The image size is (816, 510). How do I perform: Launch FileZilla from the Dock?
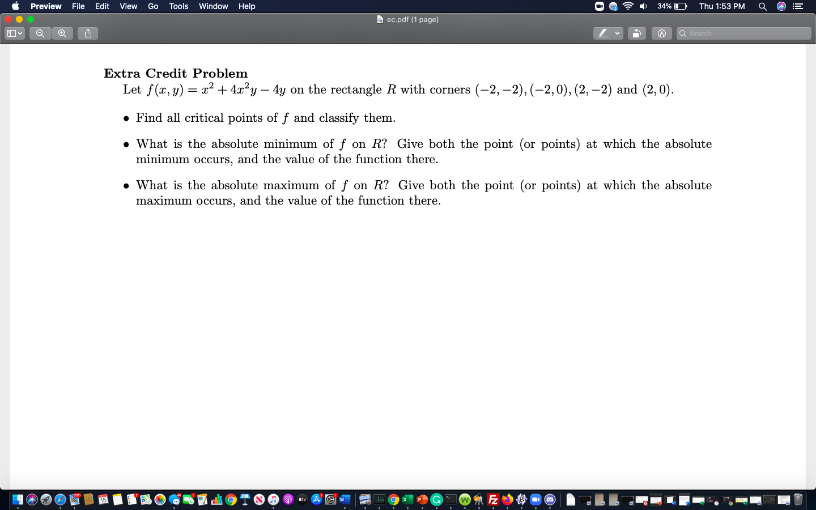[x=492, y=500]
